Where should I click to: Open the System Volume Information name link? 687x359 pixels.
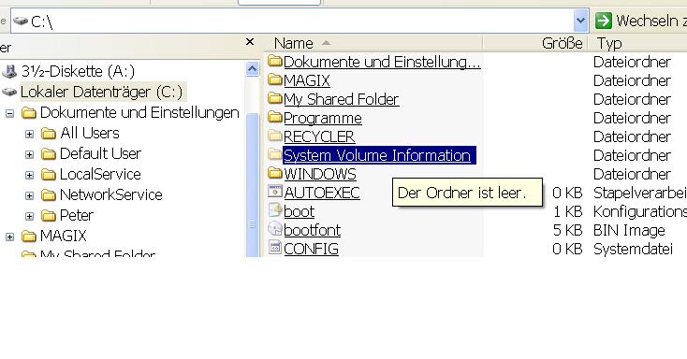[377, 155]
